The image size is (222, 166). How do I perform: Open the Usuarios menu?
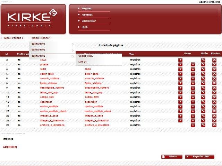(87, 15)
